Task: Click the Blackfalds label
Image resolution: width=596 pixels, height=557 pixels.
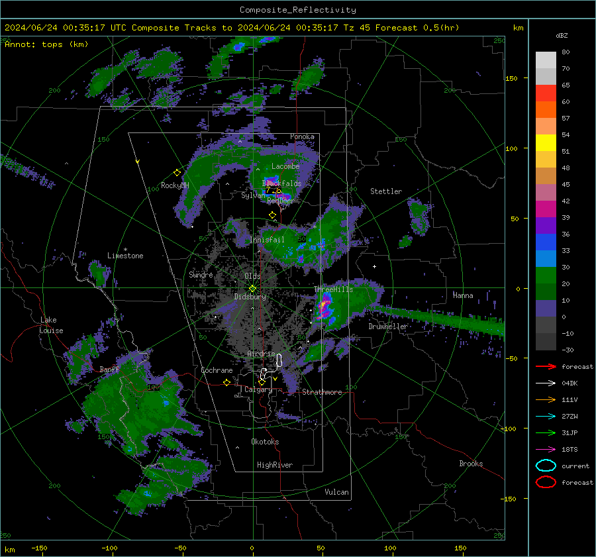Action: [x=281, y=183]
